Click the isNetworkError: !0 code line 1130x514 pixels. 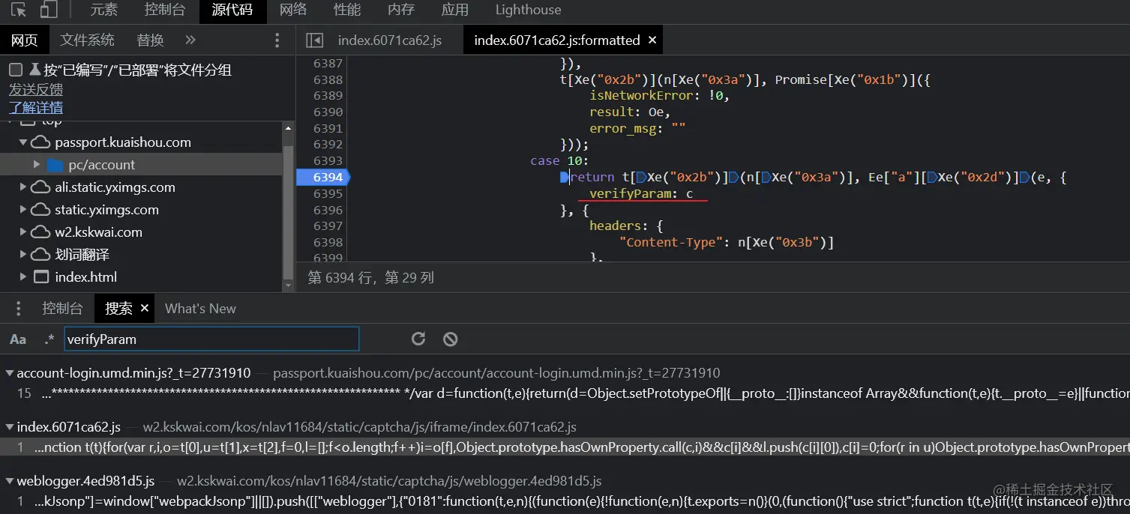point(659,96)
